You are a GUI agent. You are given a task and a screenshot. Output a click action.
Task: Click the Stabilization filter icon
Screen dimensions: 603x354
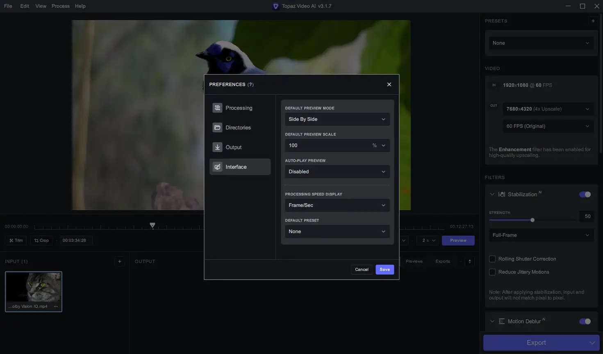(501, 194)
